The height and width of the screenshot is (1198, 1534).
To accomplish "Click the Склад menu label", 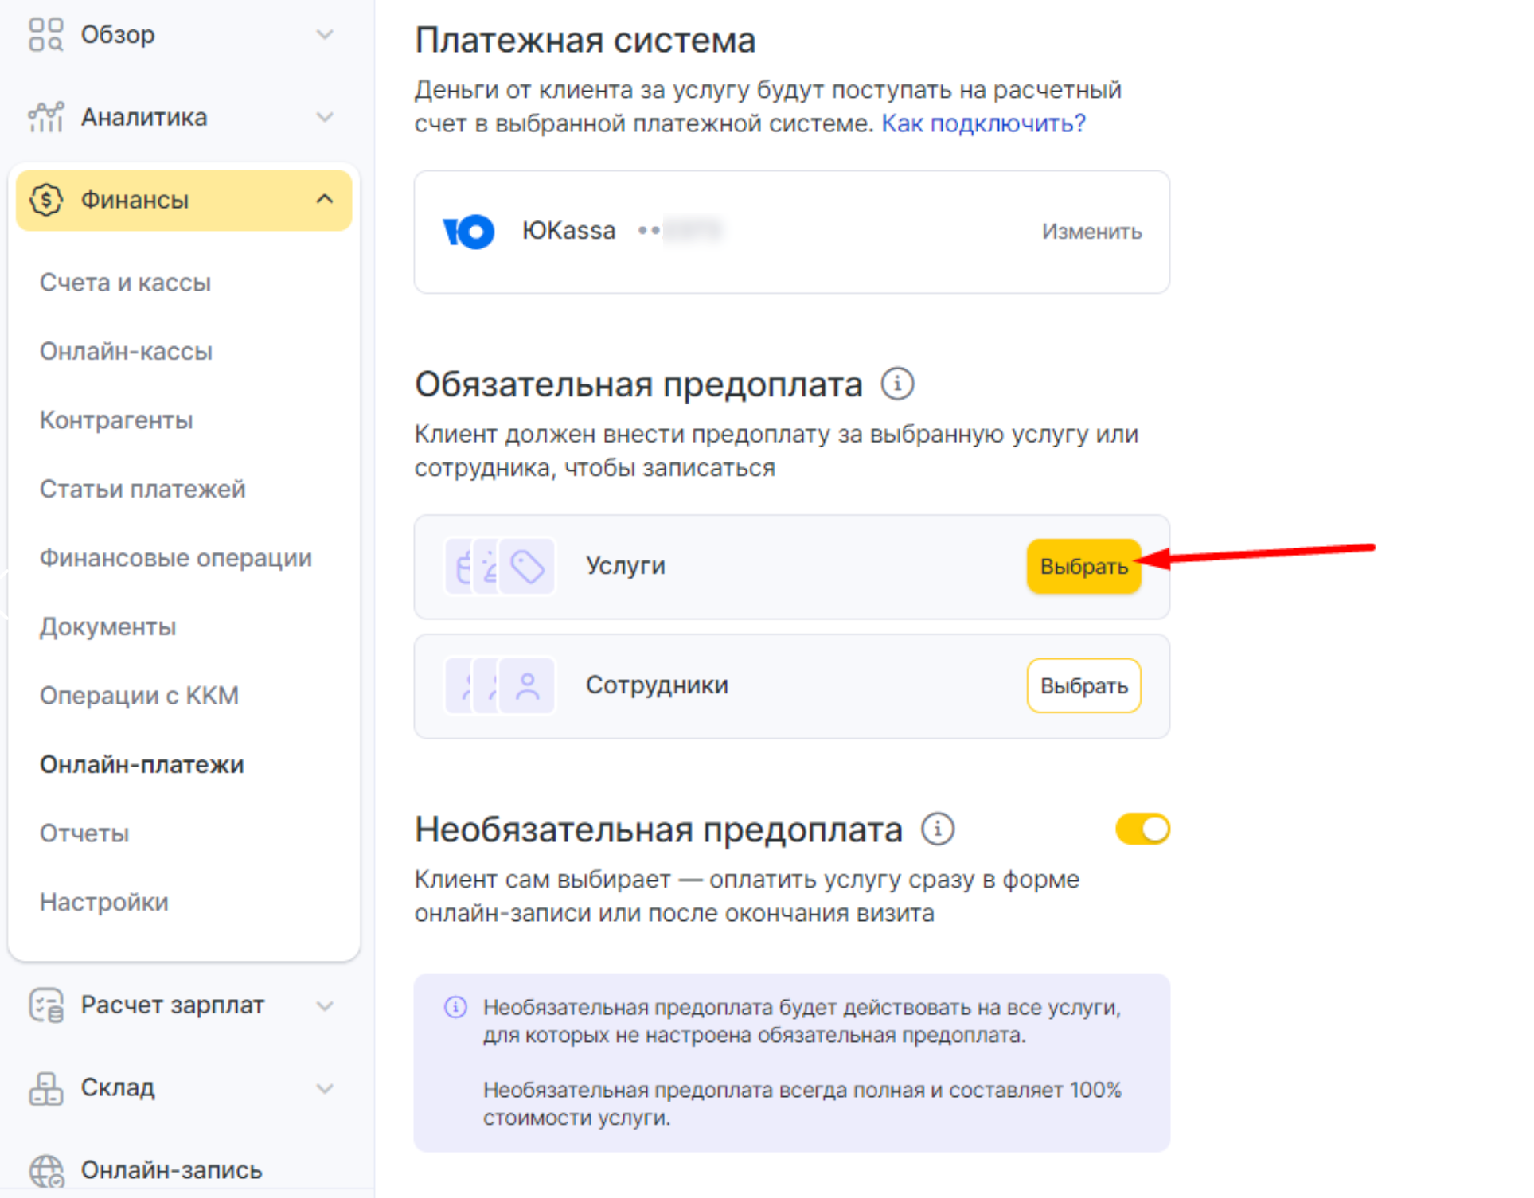I will (x=118, y=1088).
